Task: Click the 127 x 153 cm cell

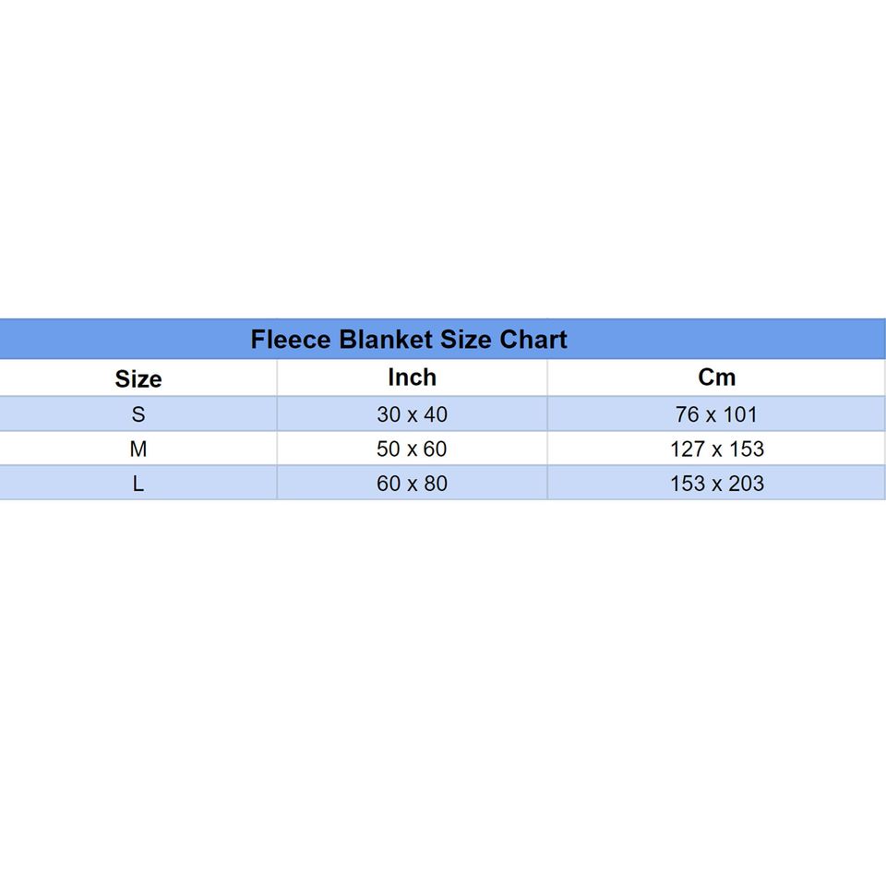Action: 717,449
